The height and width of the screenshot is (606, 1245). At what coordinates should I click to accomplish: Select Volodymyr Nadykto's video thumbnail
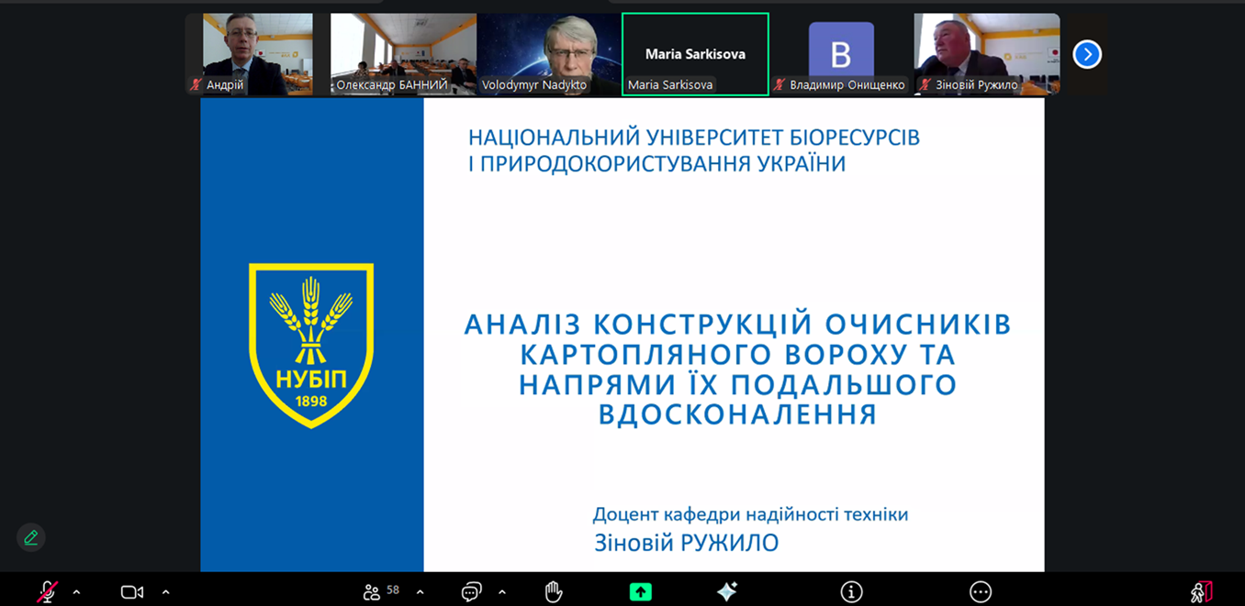point(549,54)
